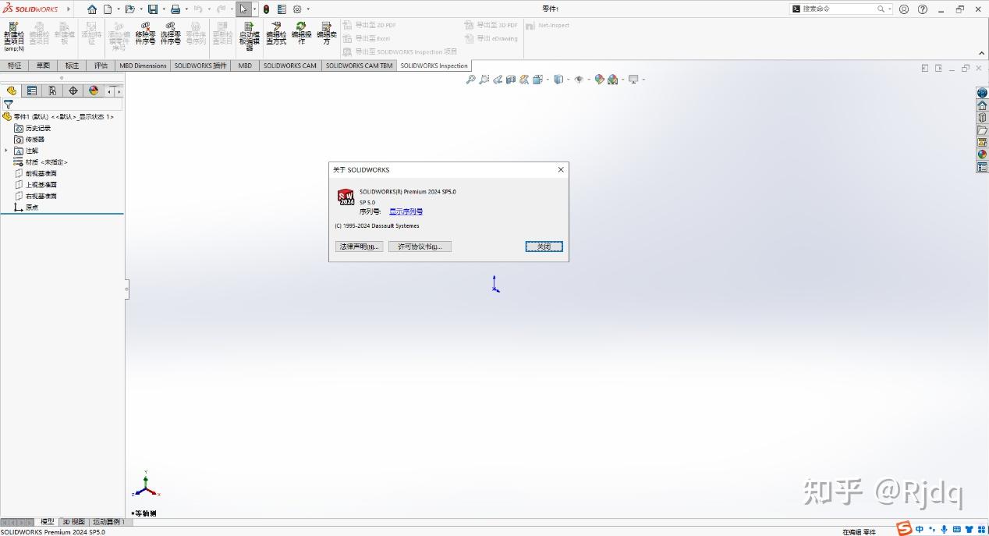
Task: Click the Sogou input taskbar icon
Action: tap(903, 529)
